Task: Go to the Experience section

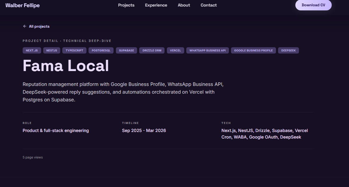Action: 156,5
